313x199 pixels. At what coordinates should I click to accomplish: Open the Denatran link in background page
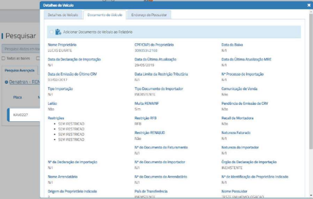[25, 82]
